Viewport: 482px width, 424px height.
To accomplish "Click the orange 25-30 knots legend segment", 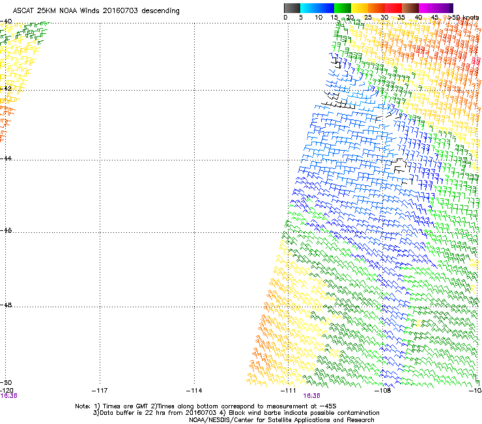I will pos(376,8).
